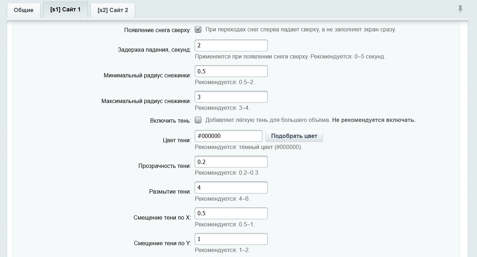Select the "[s1] Сайт 1" tab

[x=65, y=10]
